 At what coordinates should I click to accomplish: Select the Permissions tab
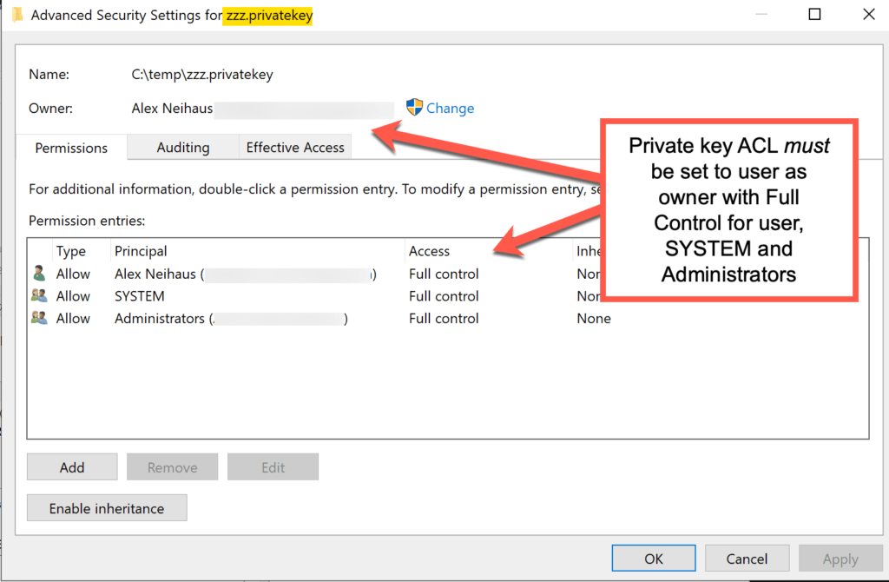coord(70,148)
